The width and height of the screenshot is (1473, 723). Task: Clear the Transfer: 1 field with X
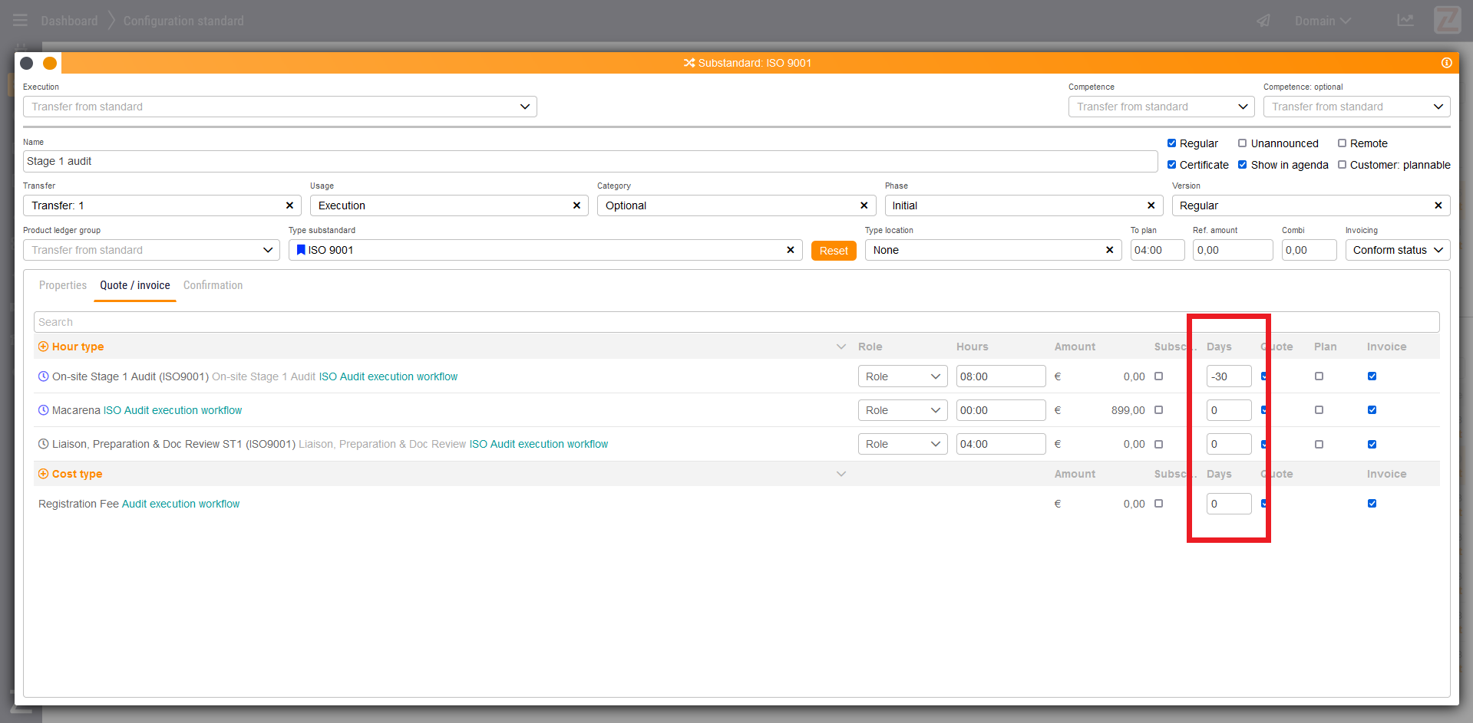pyautogui.click(x=289, y=205)
